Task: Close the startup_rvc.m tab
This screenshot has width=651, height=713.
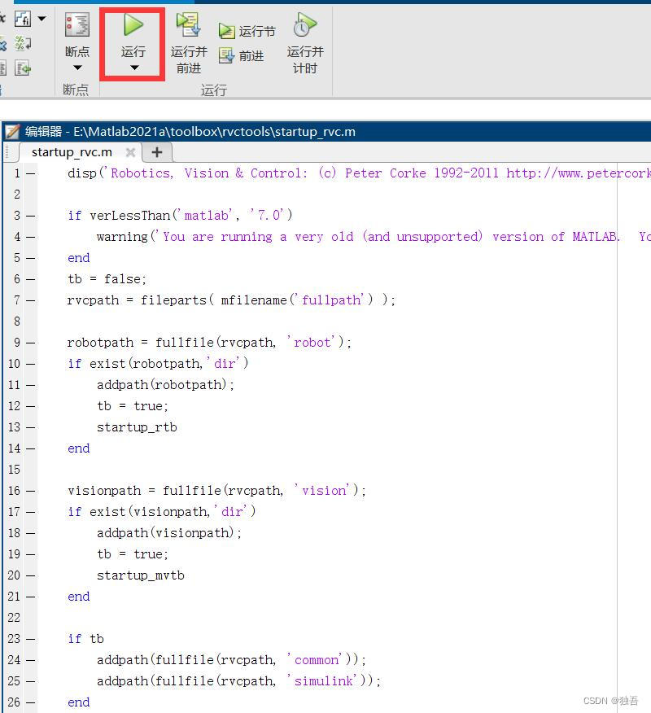Action: point(130,152)
